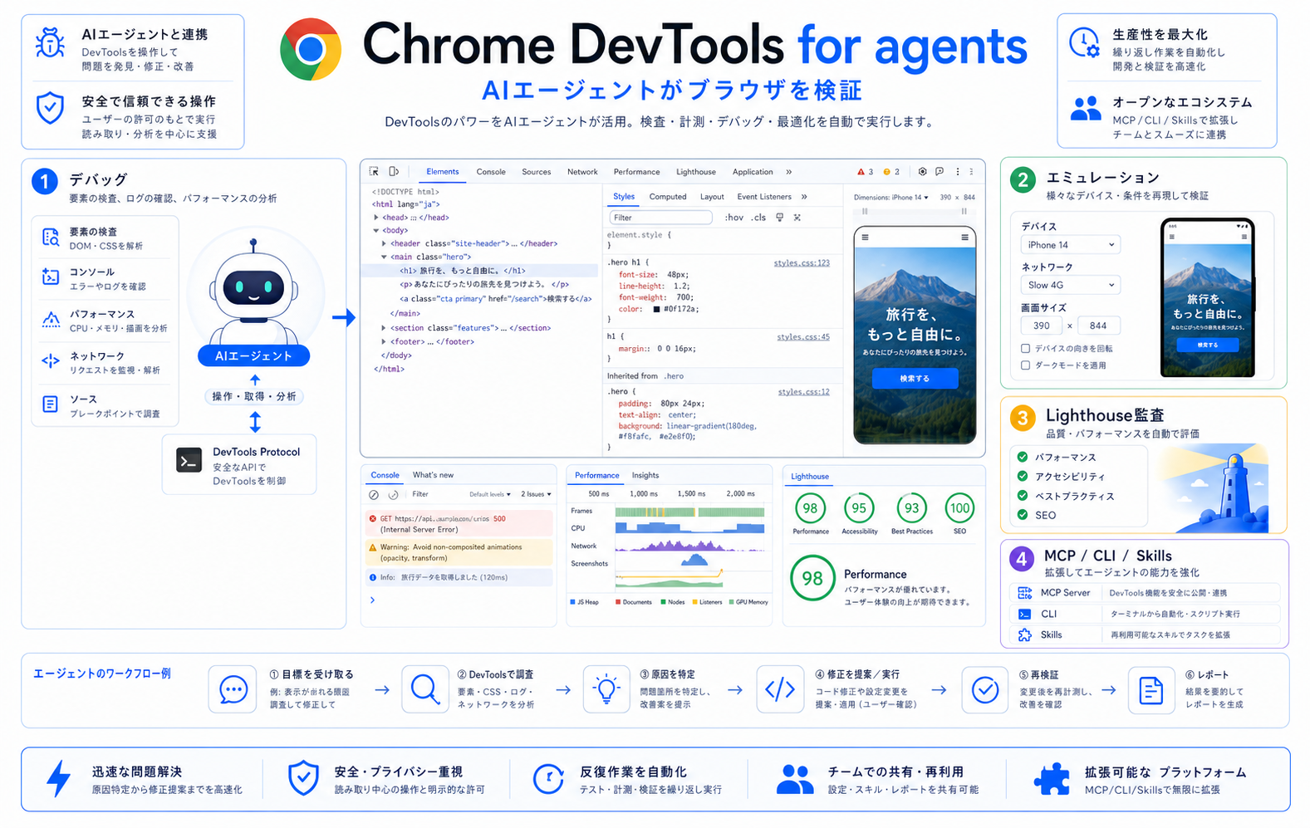Enable ダークモードを適用 checkbox
Image resolution: width=1310 pixels, height=828 pixels.
click(1025, 365)
